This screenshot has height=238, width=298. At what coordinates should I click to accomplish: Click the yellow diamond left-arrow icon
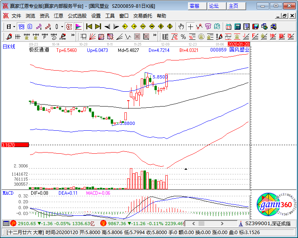tap(125, 27)
